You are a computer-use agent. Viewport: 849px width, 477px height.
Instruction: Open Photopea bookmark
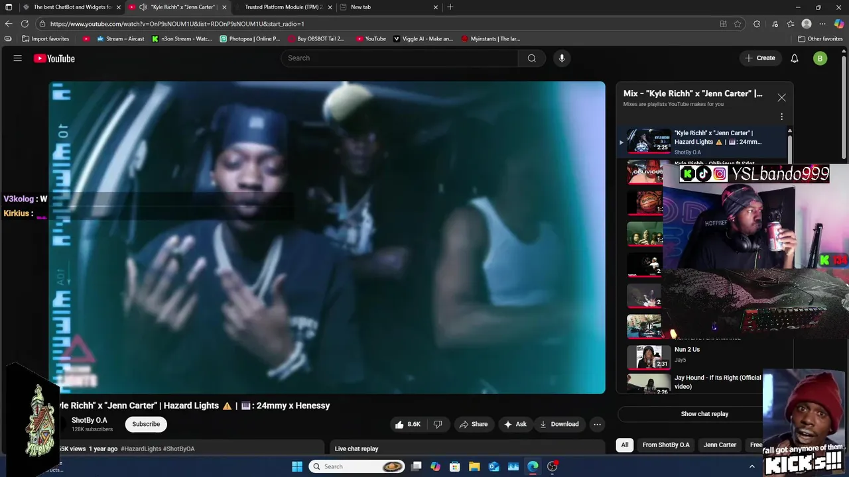click(249, 38)
